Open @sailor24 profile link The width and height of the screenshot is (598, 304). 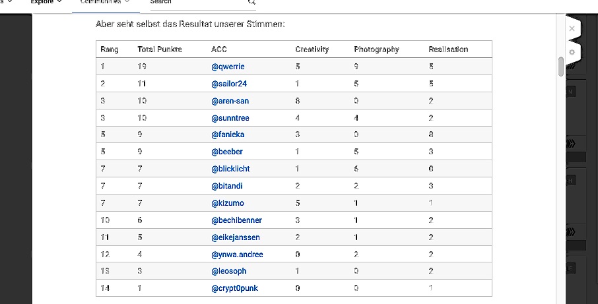(x=229, y=84)
